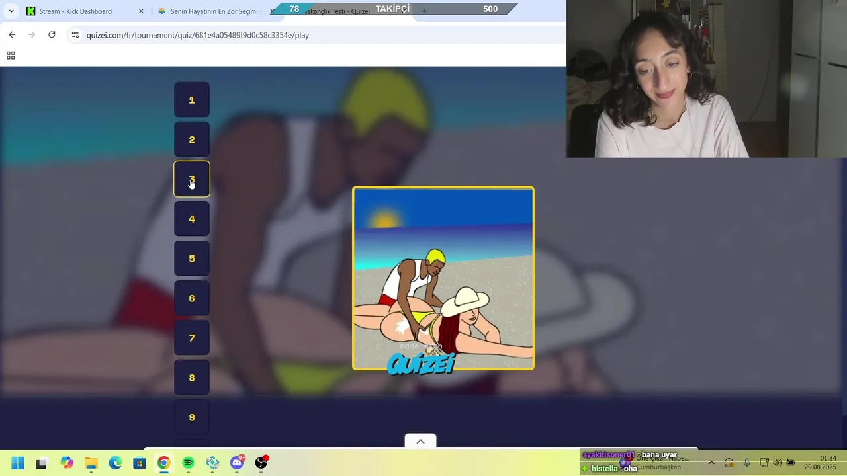Go back to the previous page
This screenshot has width=847, height=476.
click(x=12, y=34)
